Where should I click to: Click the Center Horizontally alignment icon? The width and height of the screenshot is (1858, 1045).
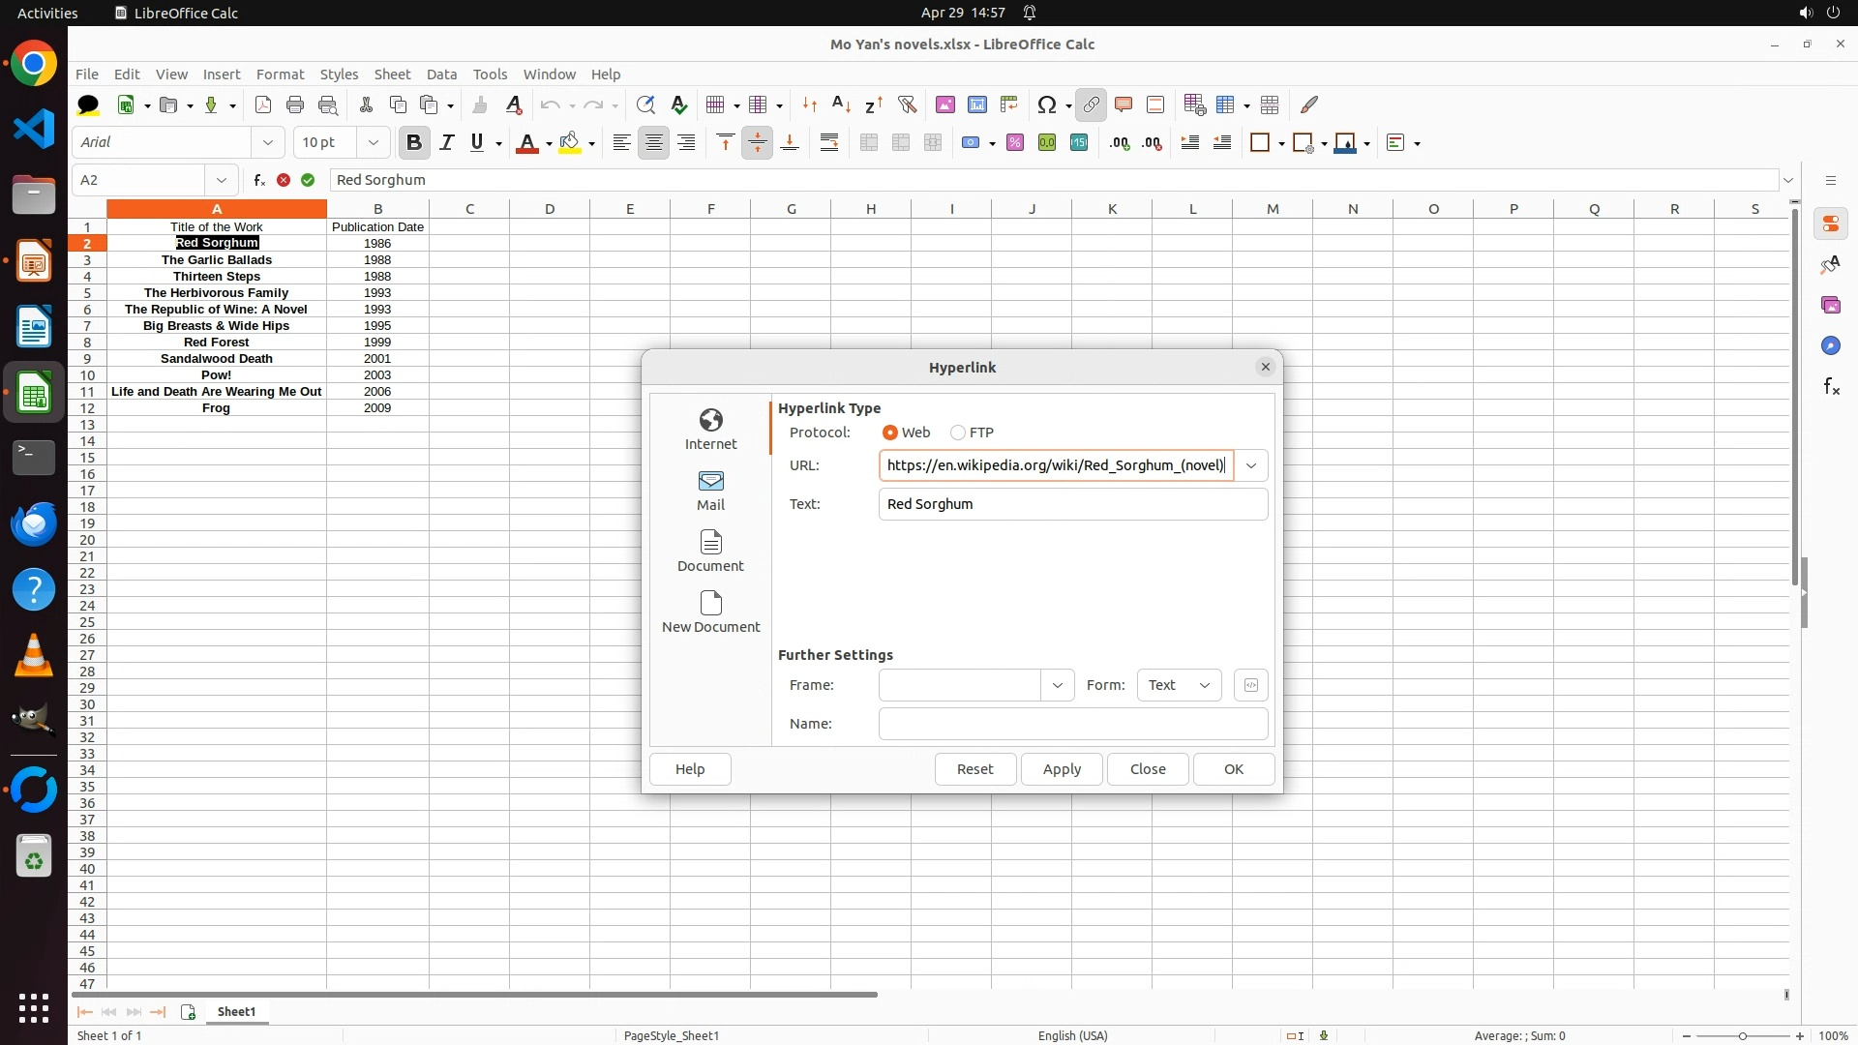click(653, 143)
